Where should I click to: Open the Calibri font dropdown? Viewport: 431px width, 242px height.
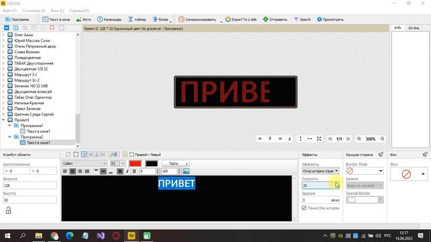(x=104, y=163)
